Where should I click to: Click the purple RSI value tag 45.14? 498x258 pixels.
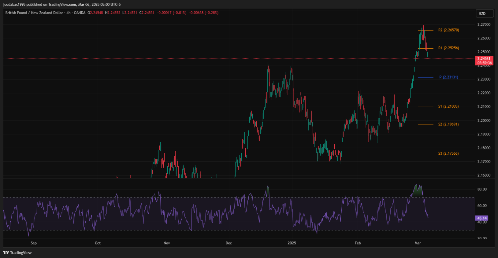click(x=481, y=218)
